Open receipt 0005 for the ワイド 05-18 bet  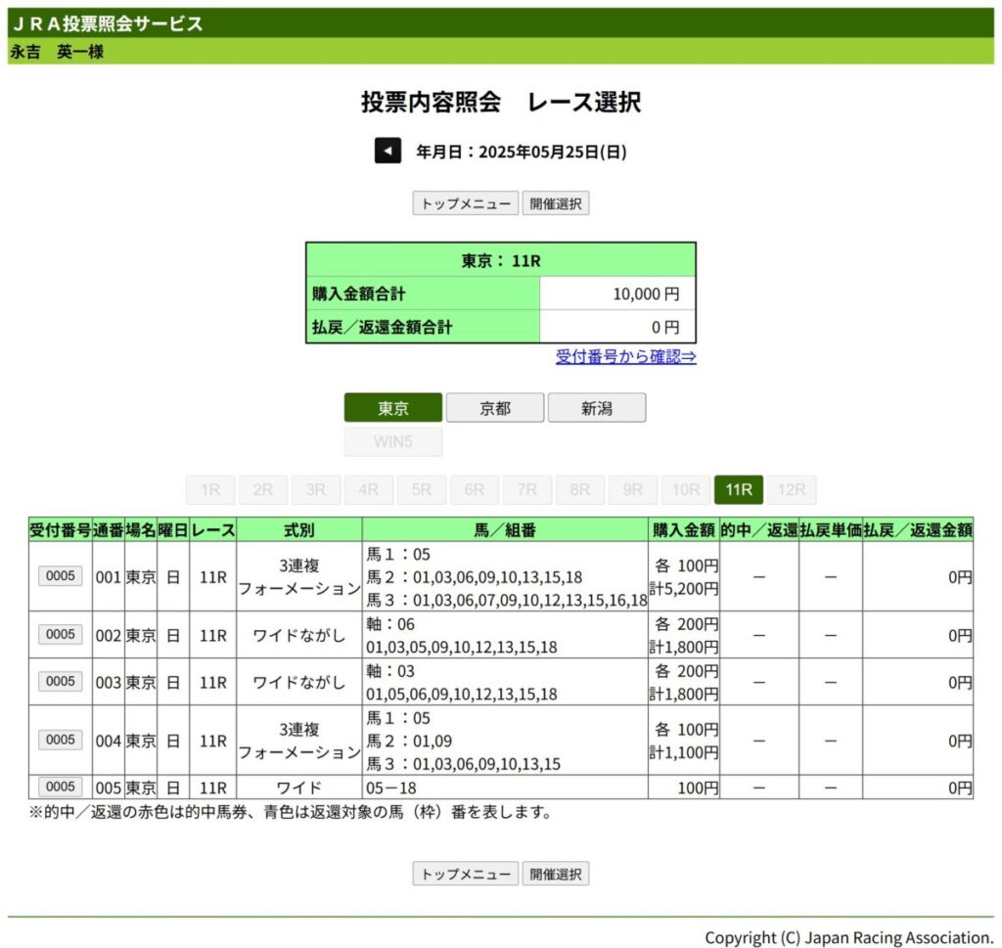point(61,787)
